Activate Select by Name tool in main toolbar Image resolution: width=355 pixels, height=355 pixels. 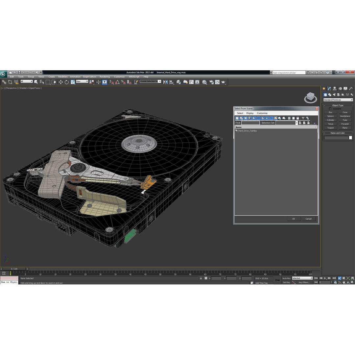[42, 82]
